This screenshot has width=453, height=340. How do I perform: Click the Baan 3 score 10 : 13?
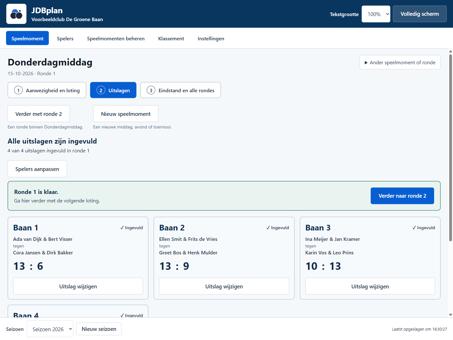[323, 266]
